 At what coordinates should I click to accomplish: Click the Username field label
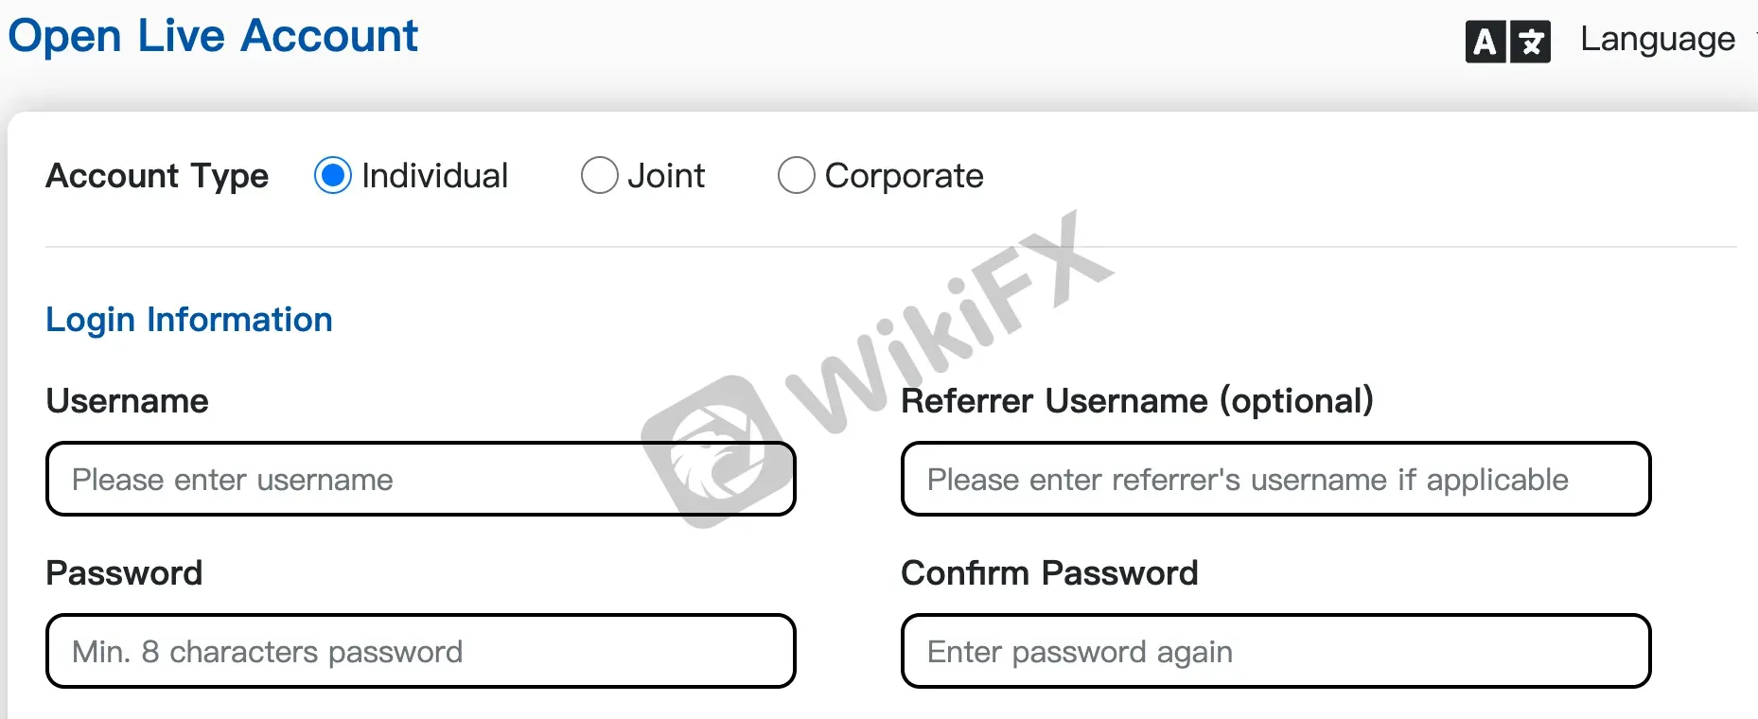tap(128, 401)
